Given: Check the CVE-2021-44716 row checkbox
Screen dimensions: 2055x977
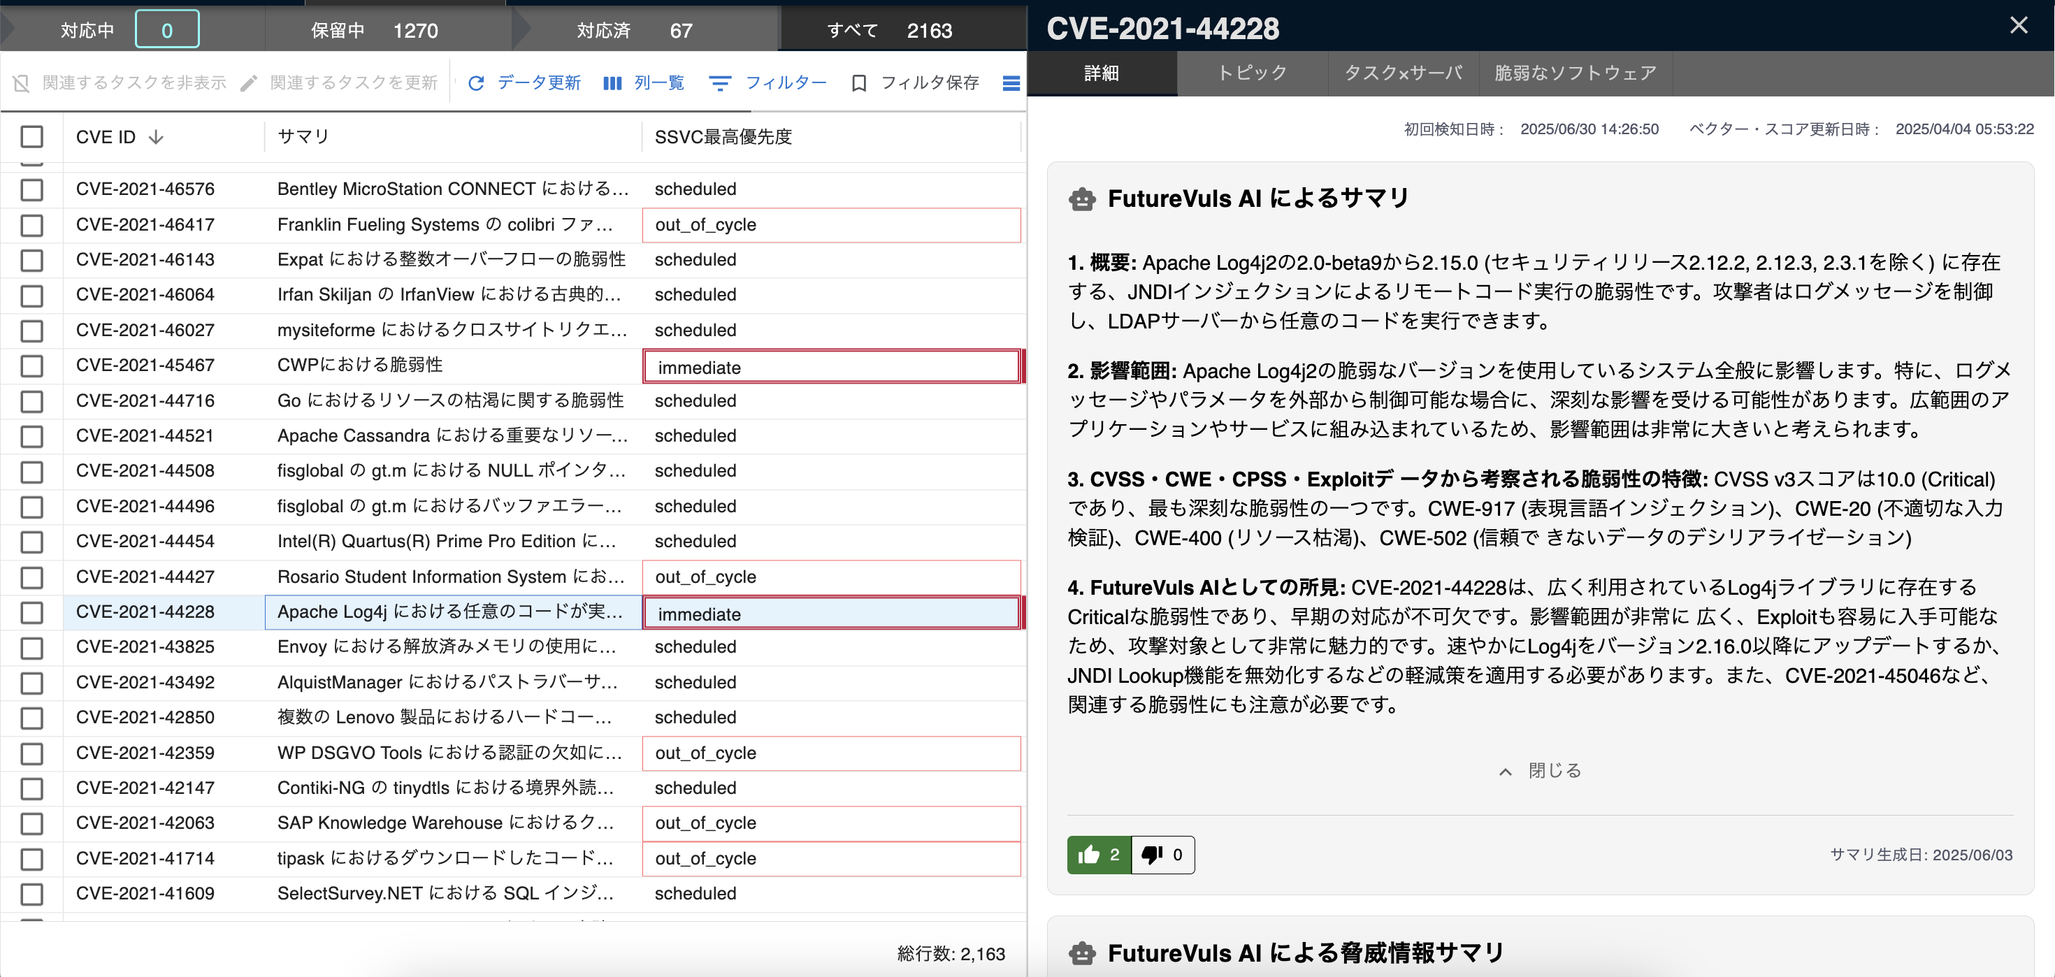Looking at the screenshot, I should 32,401.
